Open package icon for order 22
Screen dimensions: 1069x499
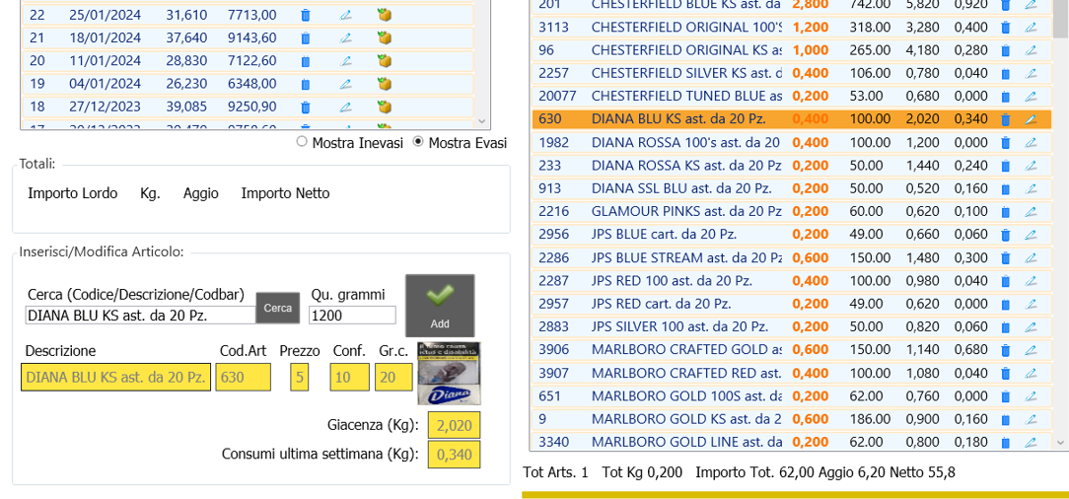coord(385,15)
